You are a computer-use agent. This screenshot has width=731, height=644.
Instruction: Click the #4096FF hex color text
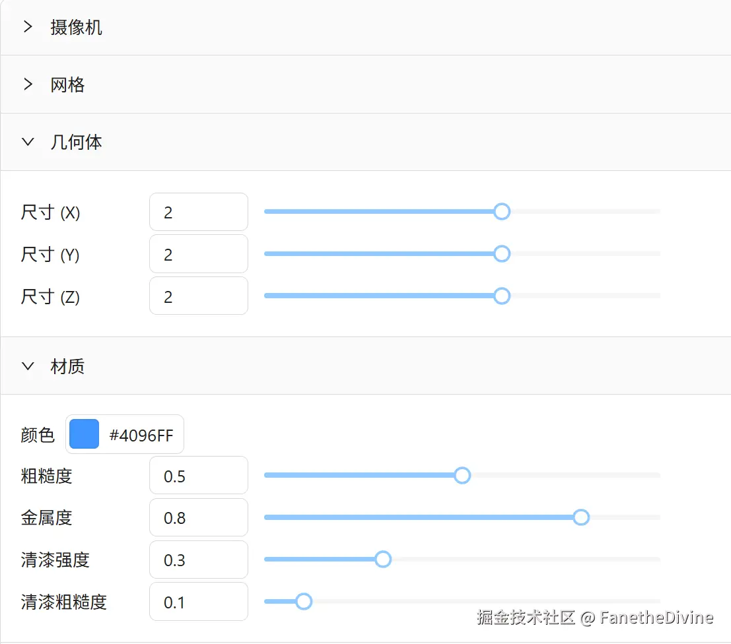(x=141, y=435)
